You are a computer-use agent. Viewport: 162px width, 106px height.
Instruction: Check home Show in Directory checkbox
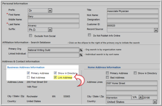pos(135,73)
